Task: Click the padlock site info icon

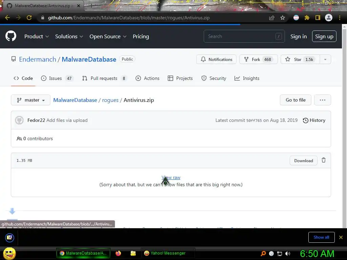Action: pos(43,18)
